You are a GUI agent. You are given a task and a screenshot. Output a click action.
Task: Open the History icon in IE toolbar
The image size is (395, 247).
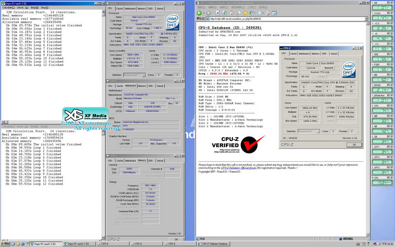tap(252, 13)
